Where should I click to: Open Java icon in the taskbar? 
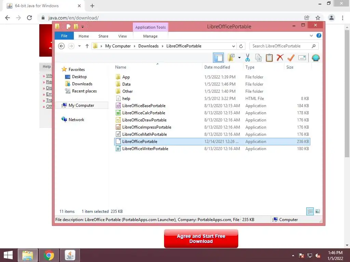70,255
